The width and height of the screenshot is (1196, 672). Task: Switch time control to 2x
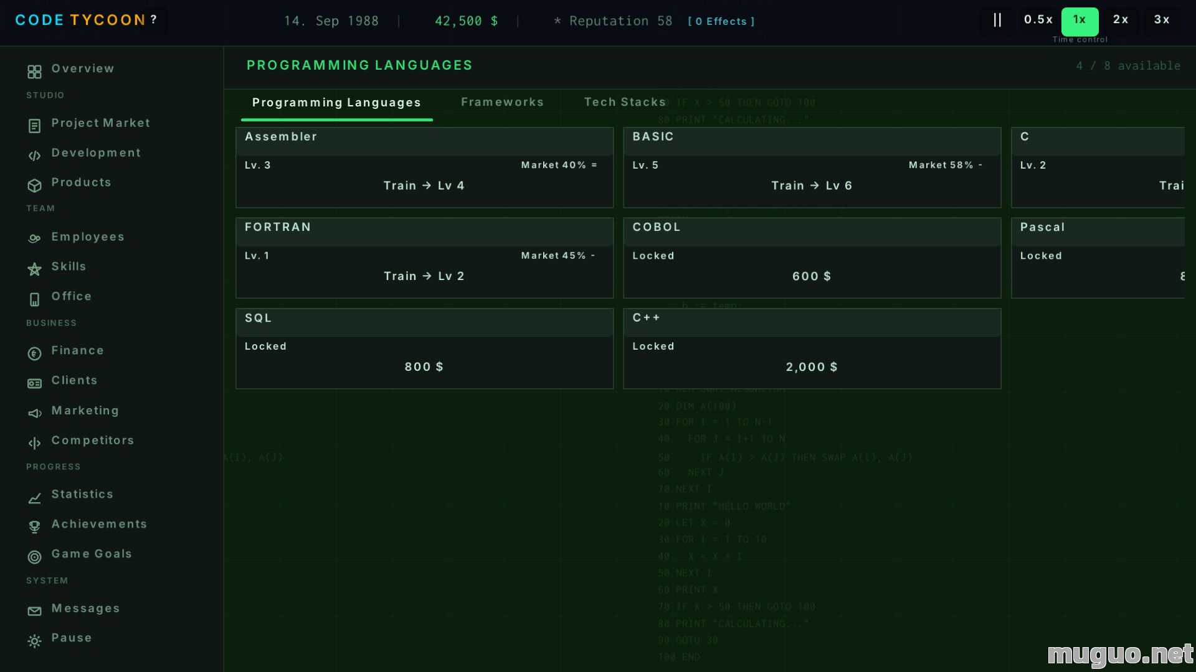click(x=1121, y=20)
